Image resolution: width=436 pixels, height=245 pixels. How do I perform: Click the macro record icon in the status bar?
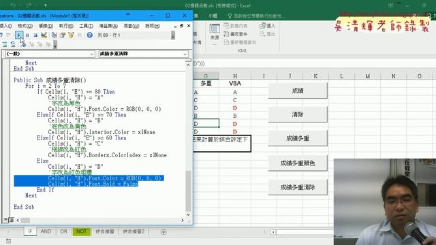8,241
